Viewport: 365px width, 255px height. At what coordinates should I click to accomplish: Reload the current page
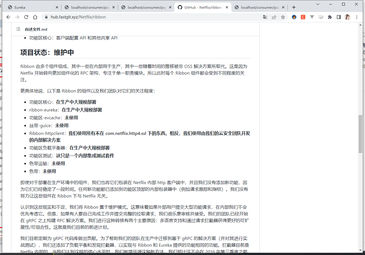pos(26,17)
